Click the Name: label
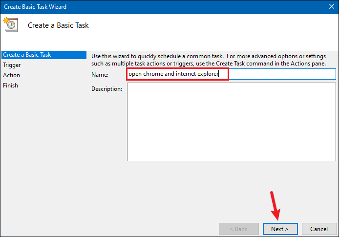Image resolution: width=339 pixels, height=237 pixels. tap(100, 75)
